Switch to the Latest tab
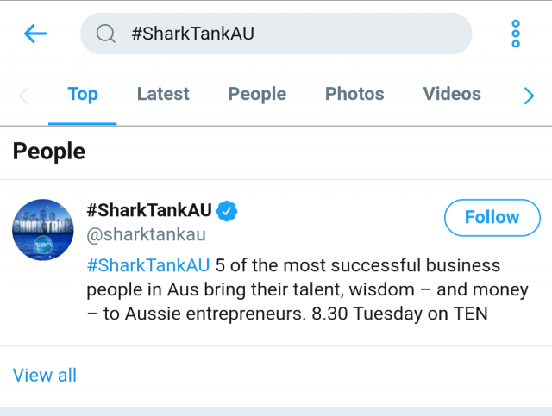552x416 pixels. pyautogui.click(x=163, y=94)
